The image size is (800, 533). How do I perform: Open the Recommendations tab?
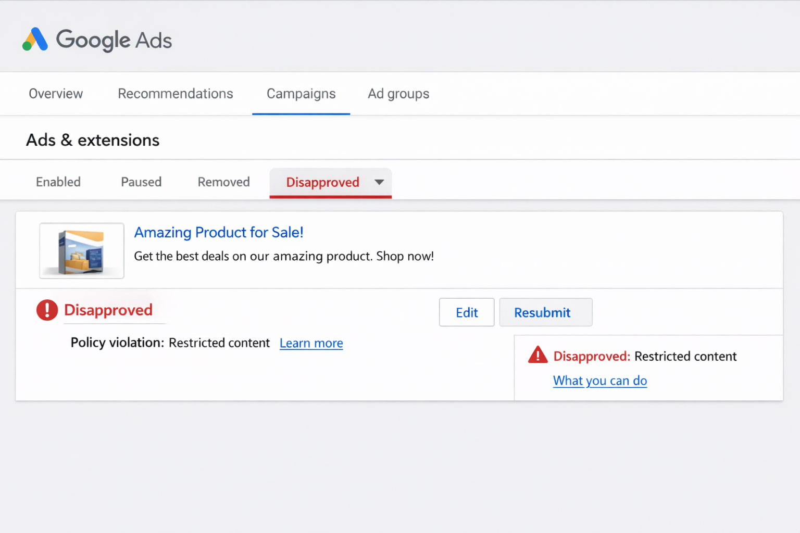175,94
